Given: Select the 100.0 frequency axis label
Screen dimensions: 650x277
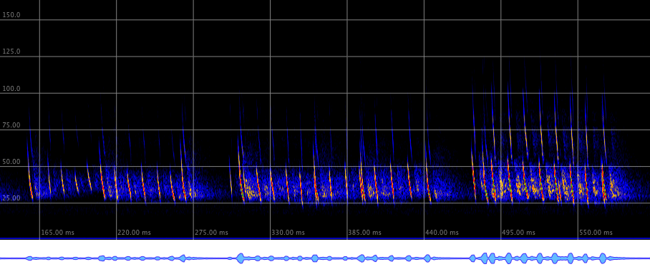Looking at the screenshot, I should tap(11, 88).
